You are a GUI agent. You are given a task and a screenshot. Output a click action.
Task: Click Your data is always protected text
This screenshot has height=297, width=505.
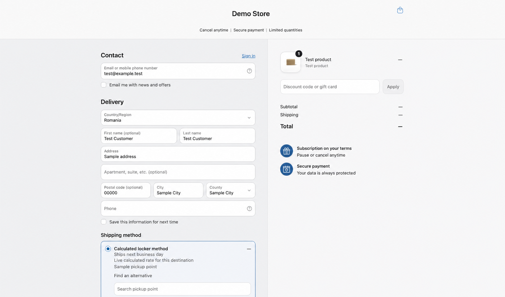(326, 173)
